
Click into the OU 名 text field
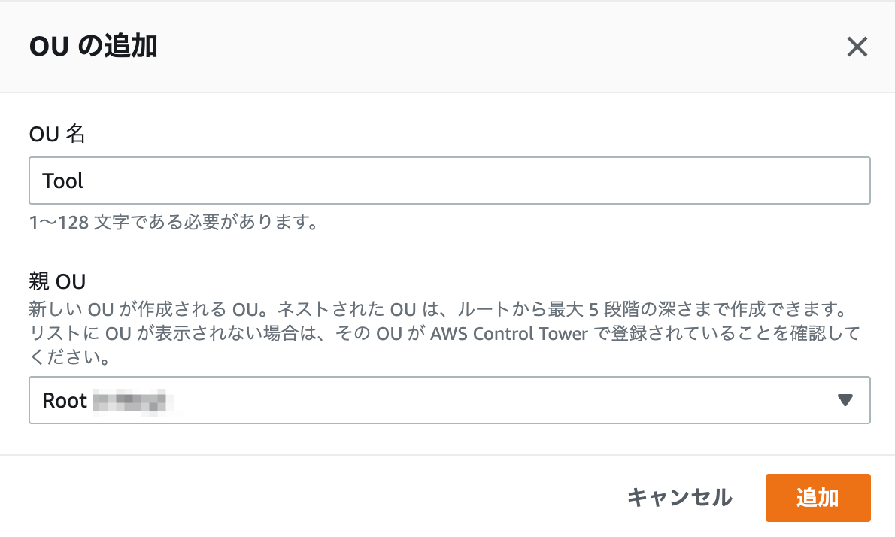(450, 181)
